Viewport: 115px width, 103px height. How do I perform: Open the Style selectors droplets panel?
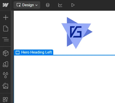click(6, 75)
